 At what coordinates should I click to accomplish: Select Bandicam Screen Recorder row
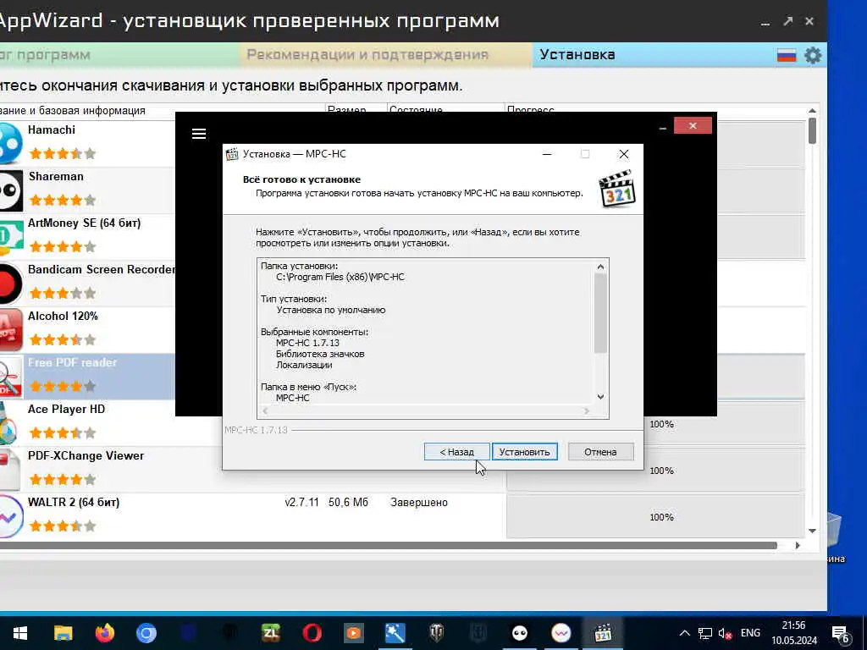[87, 283]
